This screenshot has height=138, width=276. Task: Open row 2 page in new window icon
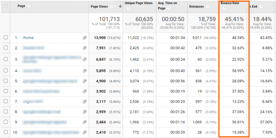(84, 48)
